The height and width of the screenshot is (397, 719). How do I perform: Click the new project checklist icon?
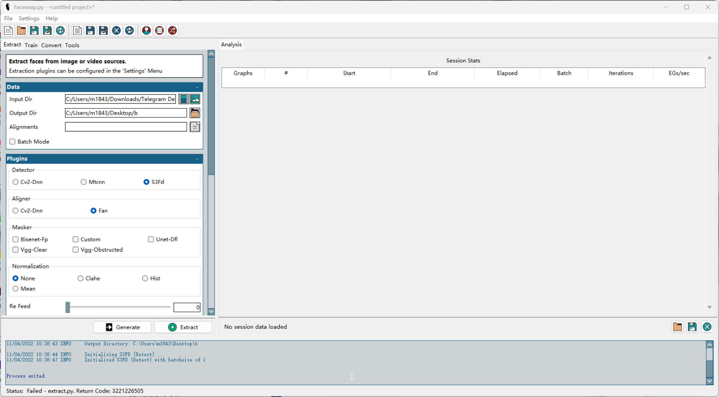tap(8, 30)
